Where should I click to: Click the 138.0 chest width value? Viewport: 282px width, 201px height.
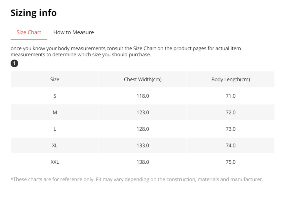point(143,162)
